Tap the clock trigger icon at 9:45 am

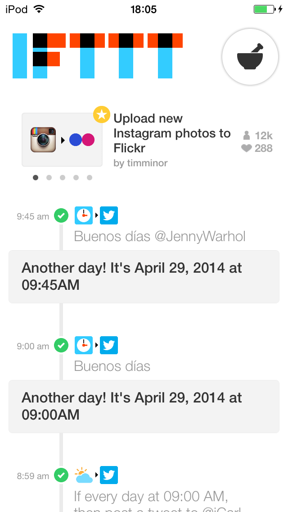tap(84, 215)
